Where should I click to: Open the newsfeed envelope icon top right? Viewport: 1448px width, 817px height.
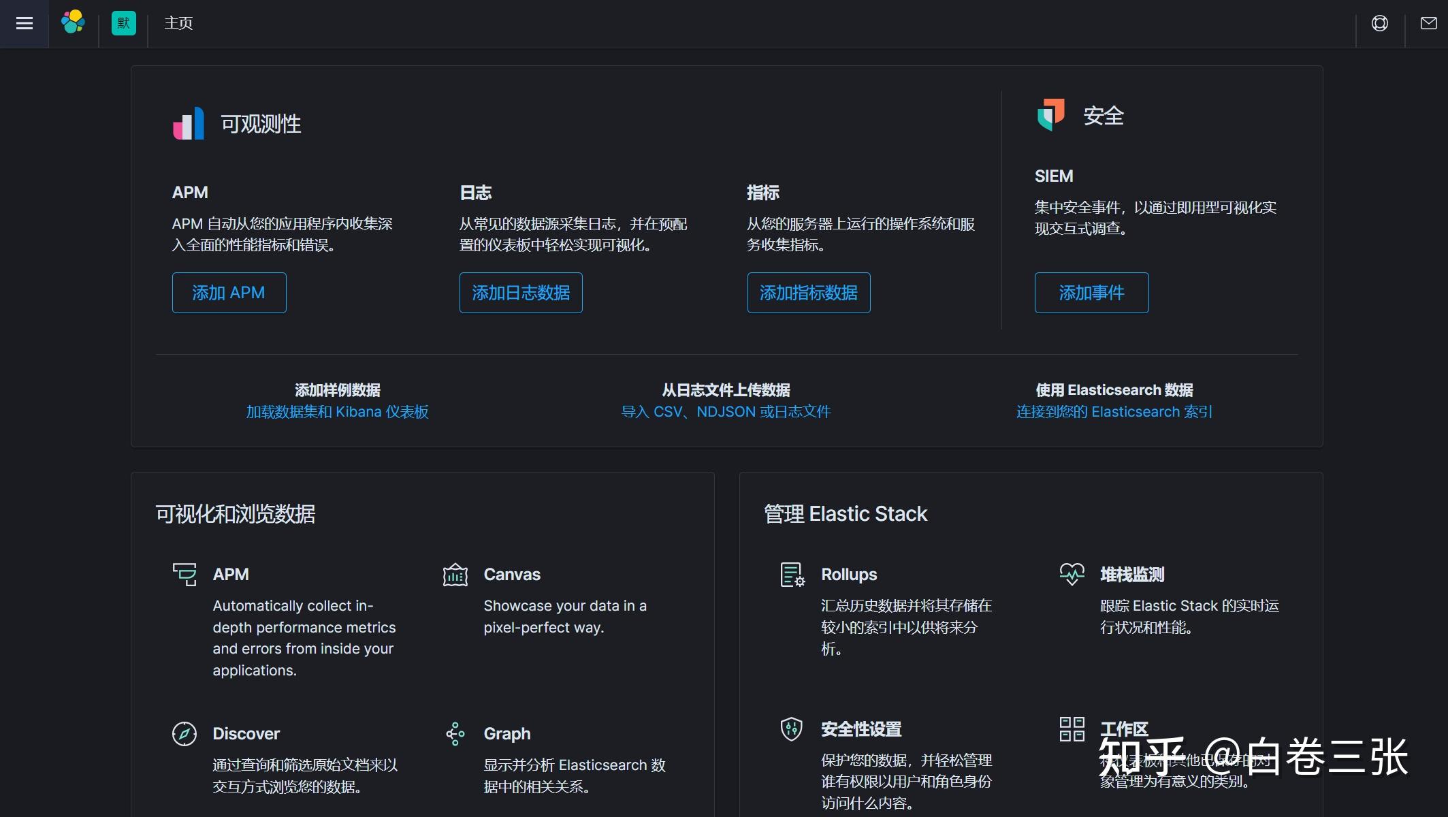click(1428, 22)
